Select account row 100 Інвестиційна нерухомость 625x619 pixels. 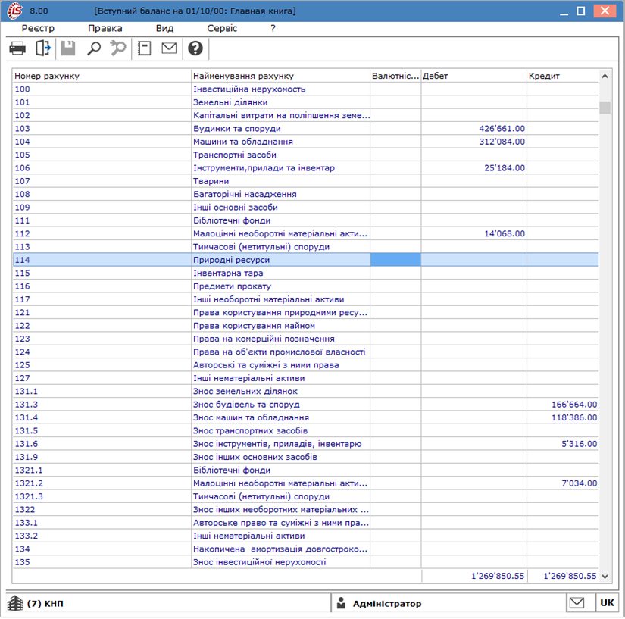click(306, 89)
